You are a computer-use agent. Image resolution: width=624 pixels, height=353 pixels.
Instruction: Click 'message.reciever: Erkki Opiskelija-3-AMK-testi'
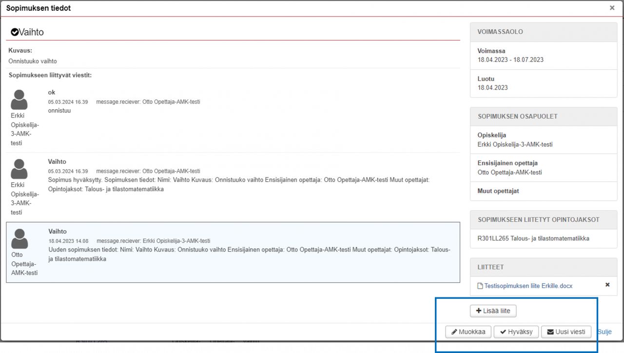(154, 241)
